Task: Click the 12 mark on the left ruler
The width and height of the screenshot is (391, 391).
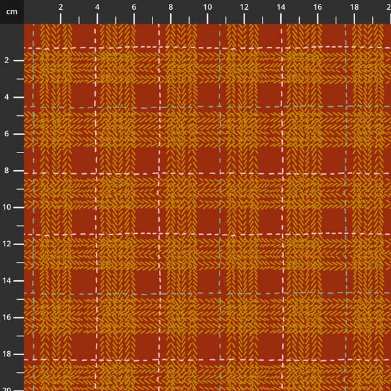Action: [x=8, y=244]
